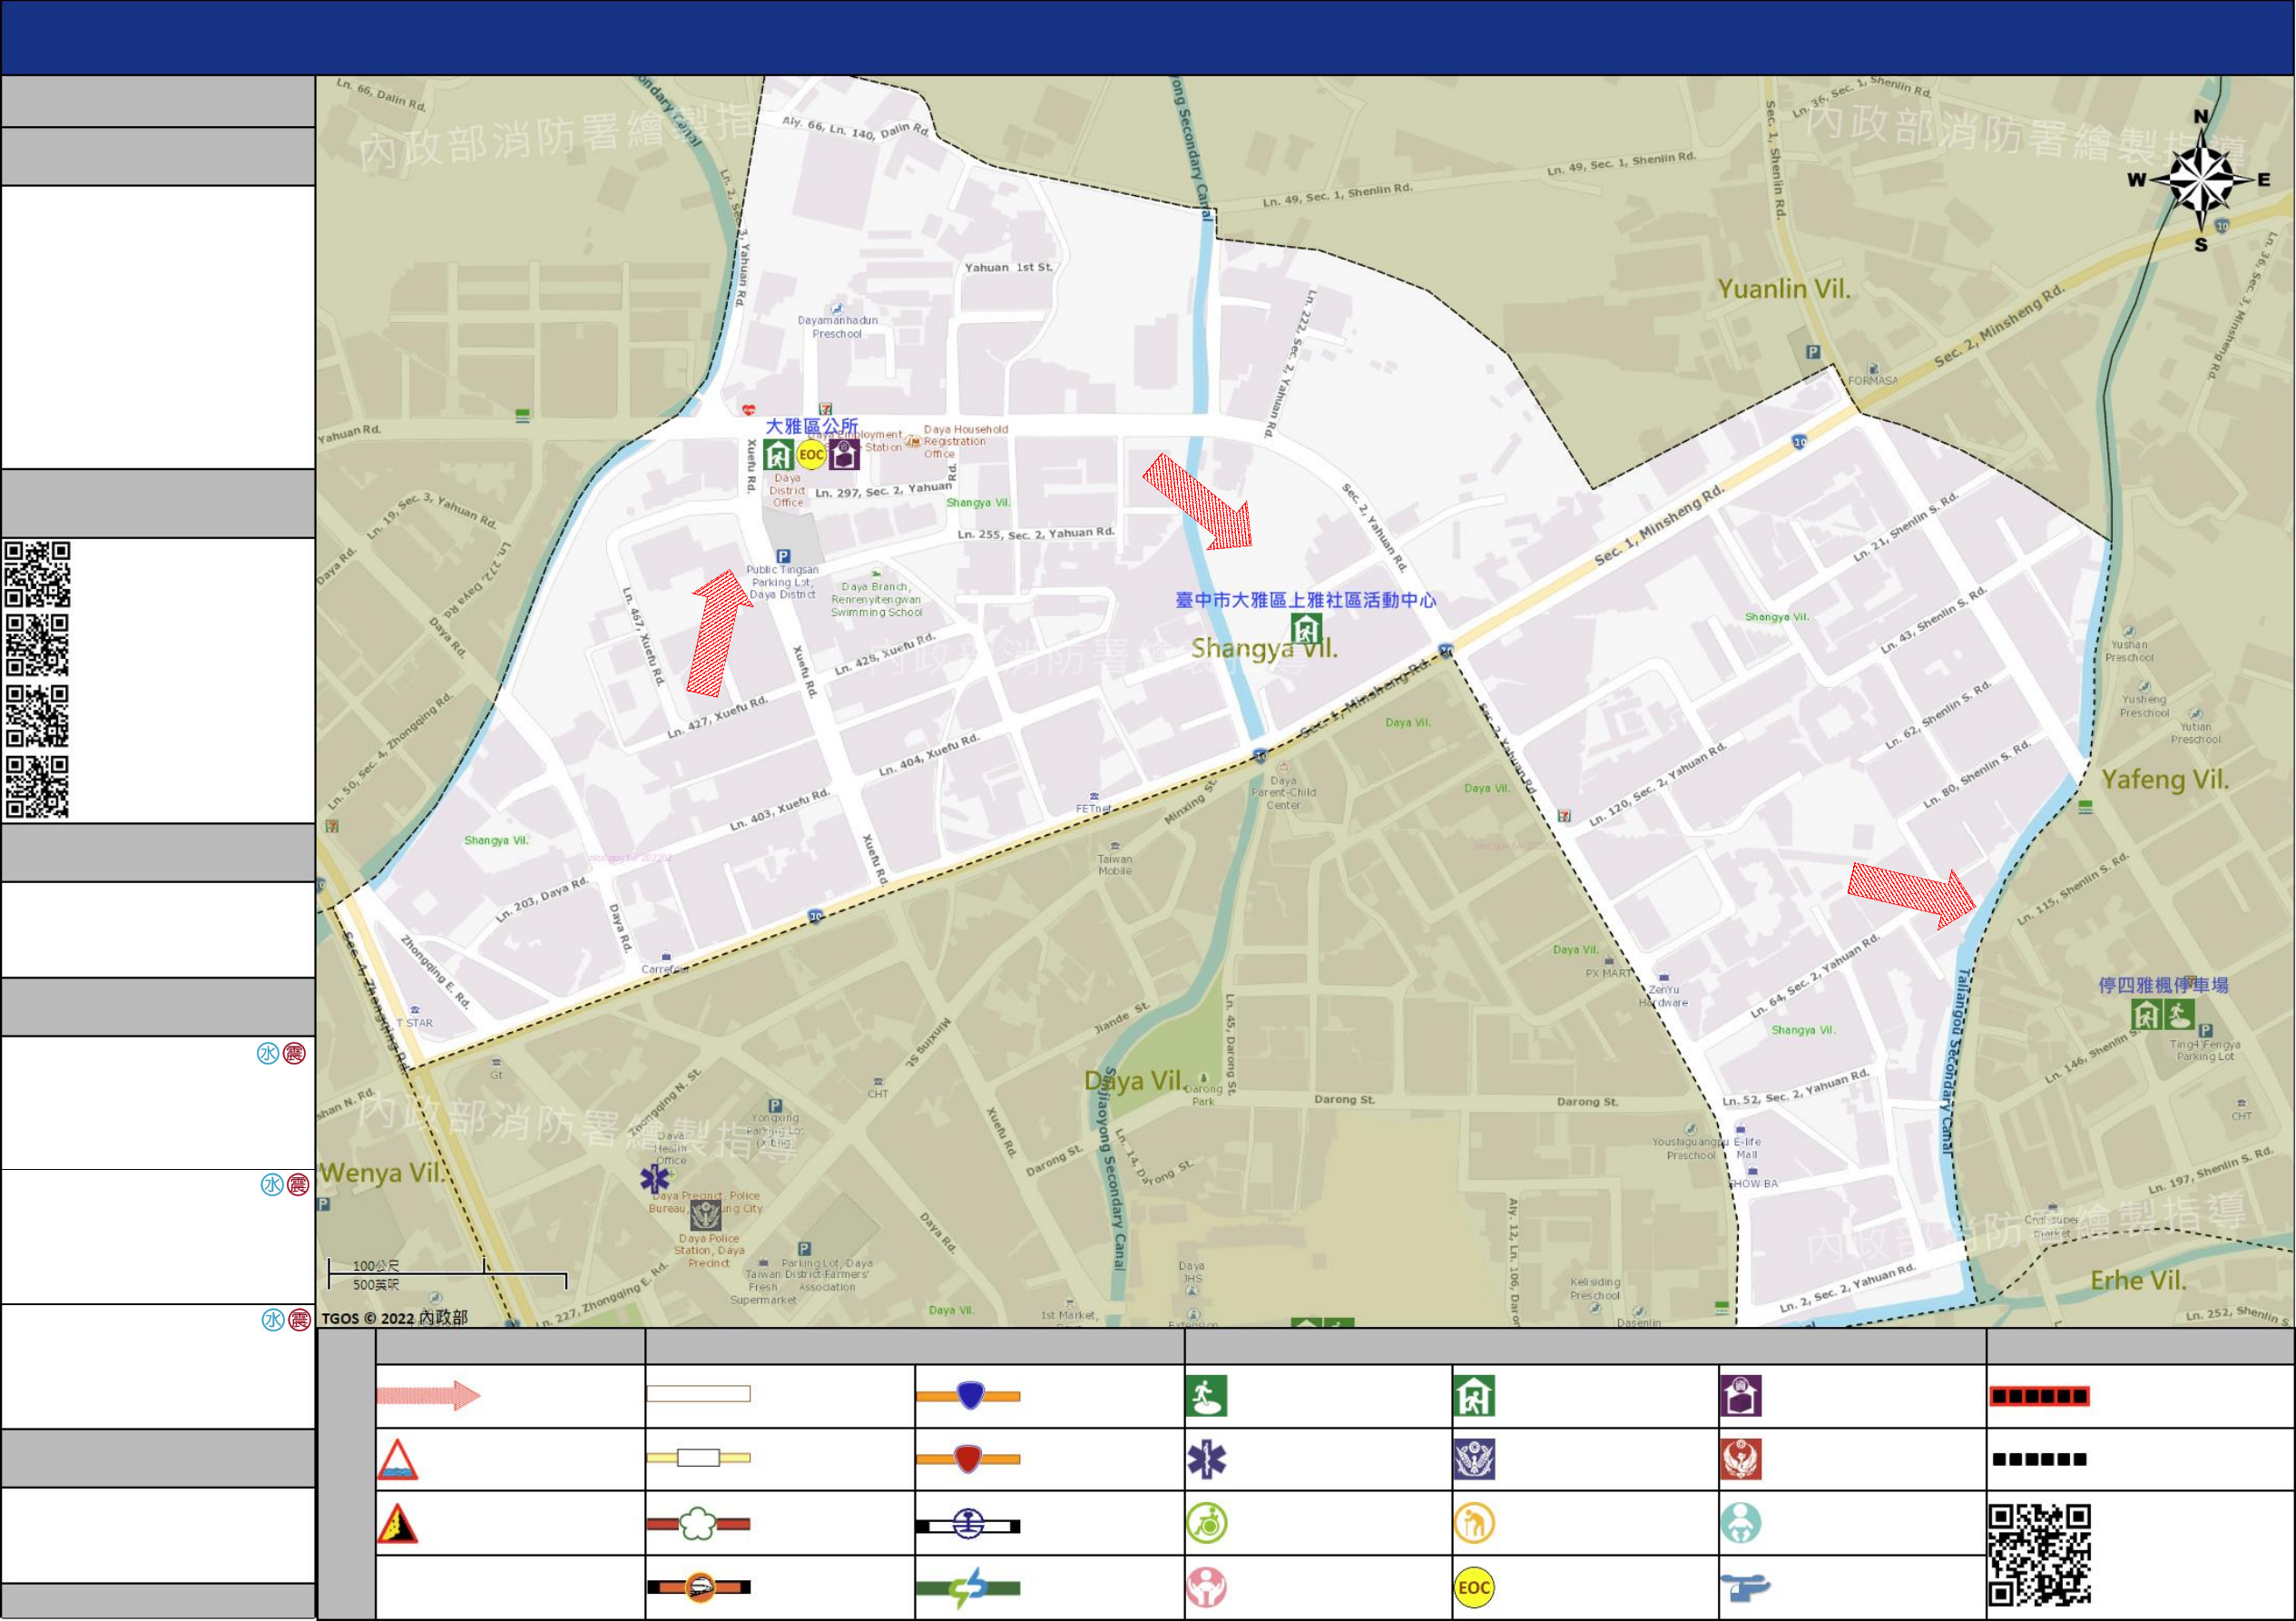Click the parking icon at Public Tingsan Parking Lot
The image size is (2296, 1621).
point(783,556)
